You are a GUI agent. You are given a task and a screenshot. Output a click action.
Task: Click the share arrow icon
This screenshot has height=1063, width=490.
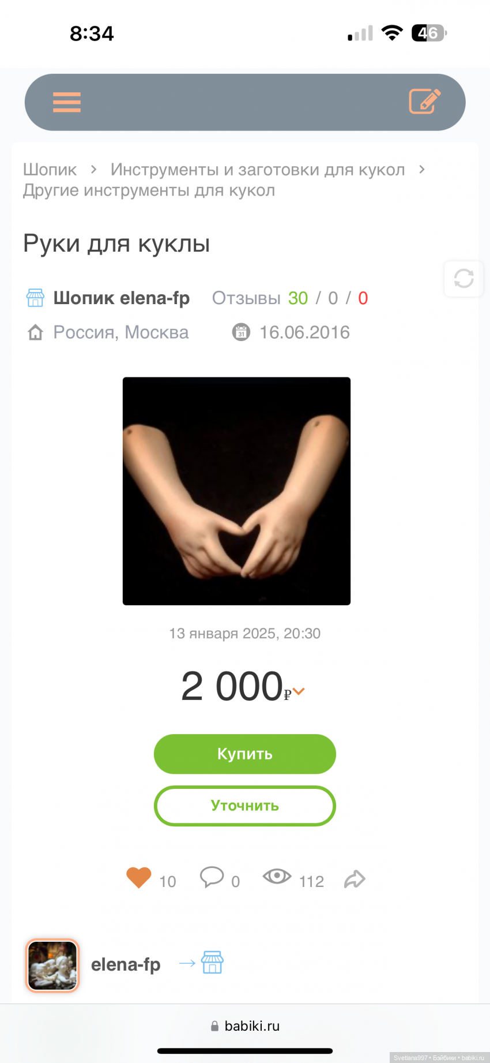355,879
